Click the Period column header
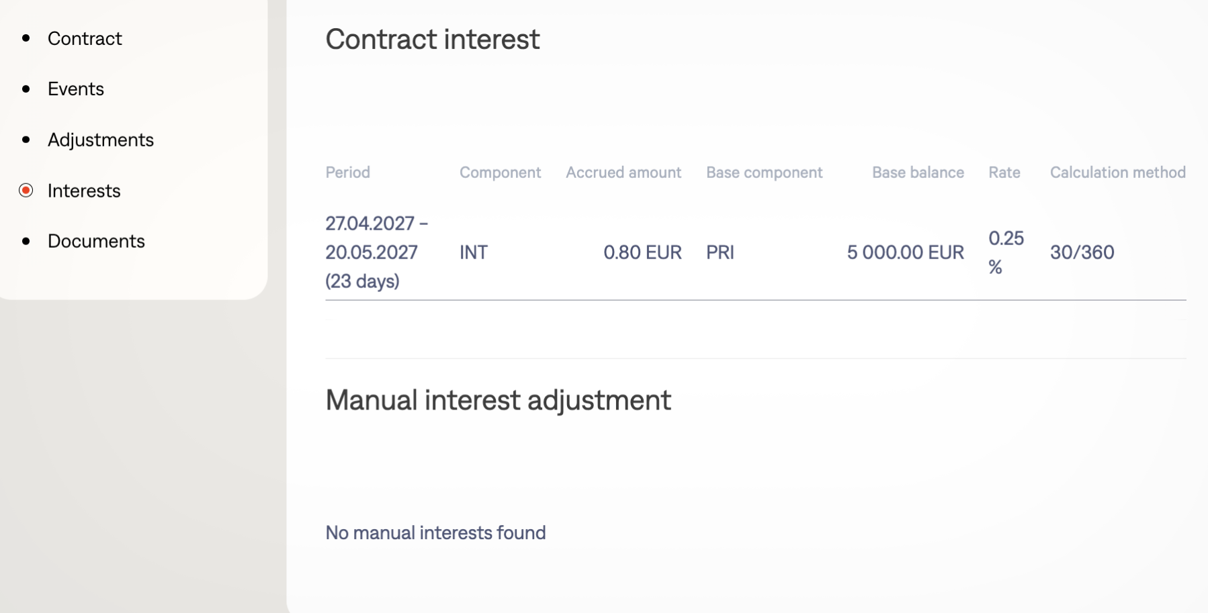1208x613 pixels. 347,173
